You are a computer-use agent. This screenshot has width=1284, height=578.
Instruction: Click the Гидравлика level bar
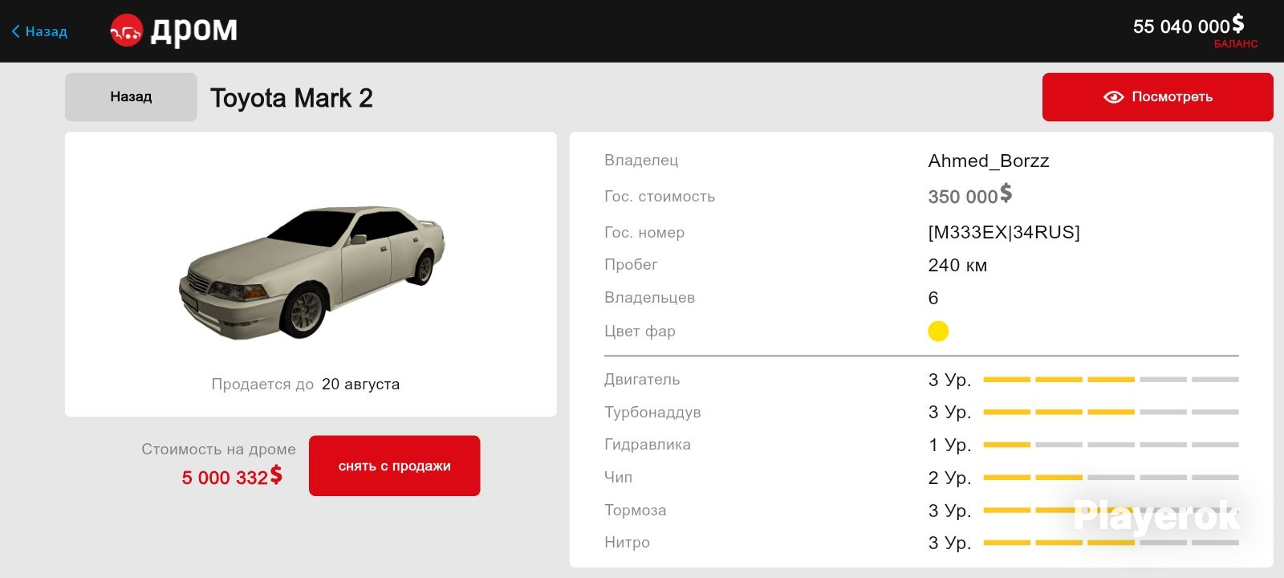click(1111, 445)
